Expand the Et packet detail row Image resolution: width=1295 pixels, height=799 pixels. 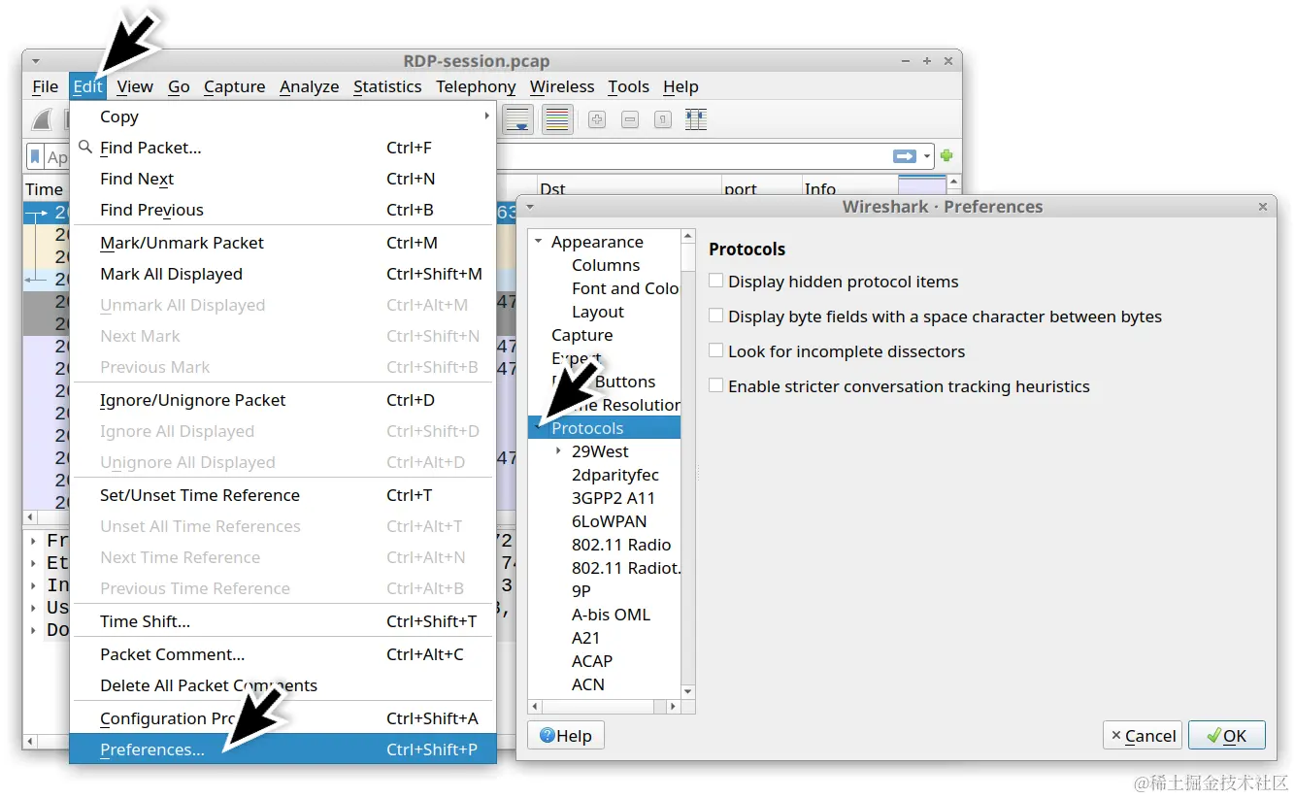[34, 563]
